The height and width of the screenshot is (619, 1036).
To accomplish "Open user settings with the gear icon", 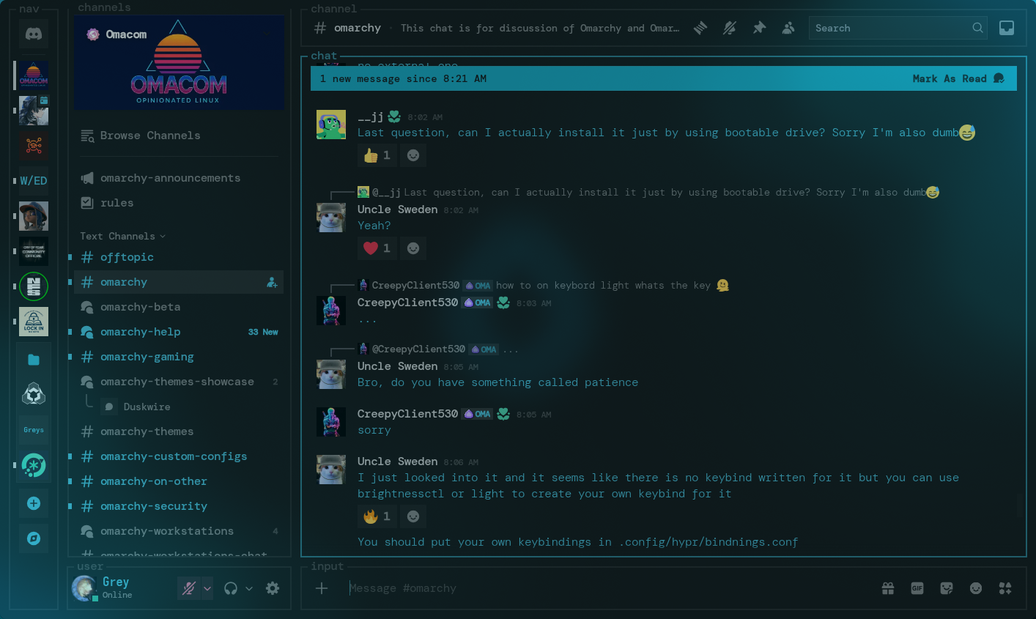I will [273, 588].
